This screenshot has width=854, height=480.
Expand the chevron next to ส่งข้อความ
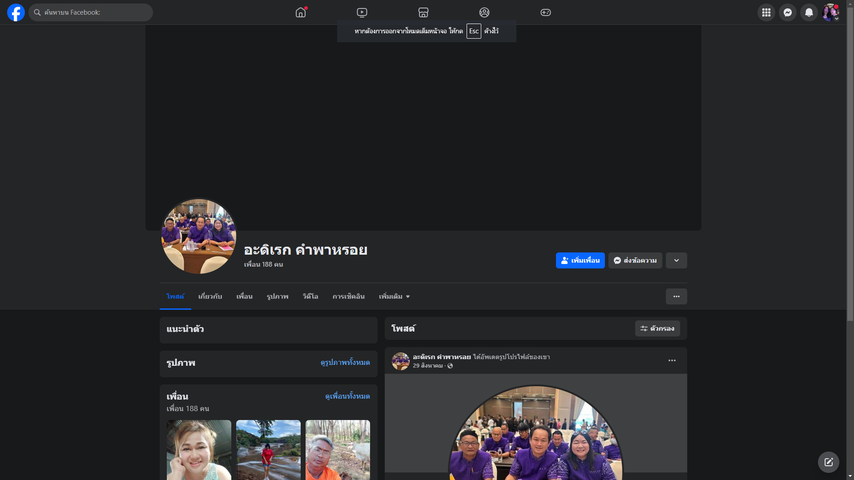pyautogui.click(x=676, y=260)
